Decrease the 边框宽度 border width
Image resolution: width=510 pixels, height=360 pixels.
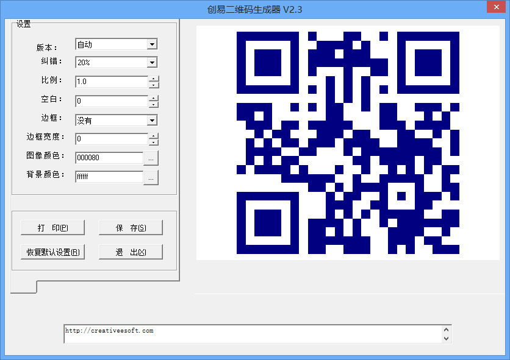pos(154,142)
